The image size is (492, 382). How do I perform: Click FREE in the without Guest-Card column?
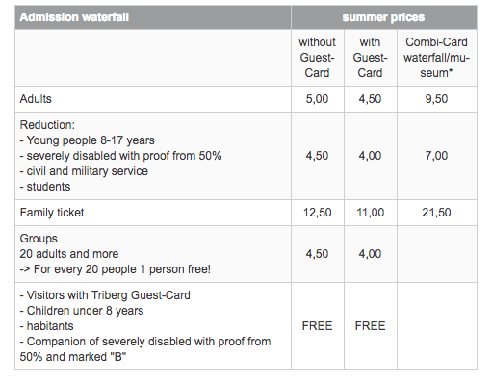point(317,326)
